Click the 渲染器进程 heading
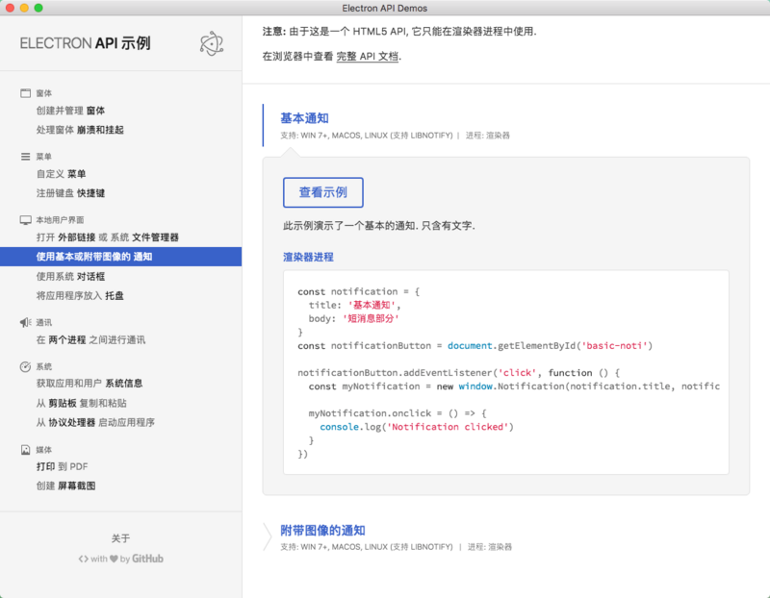 308,257
